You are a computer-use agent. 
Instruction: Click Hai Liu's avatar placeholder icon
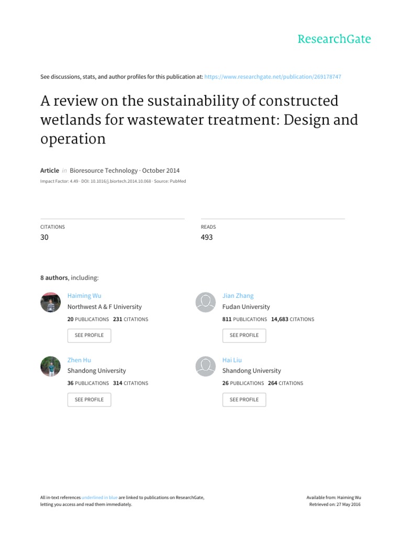point(206,367)
